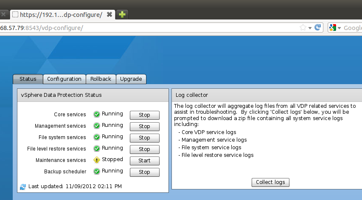Reload the page with the refresh icon
The width and height of the screenshot is (362, 200).
[x=318, y=27]
